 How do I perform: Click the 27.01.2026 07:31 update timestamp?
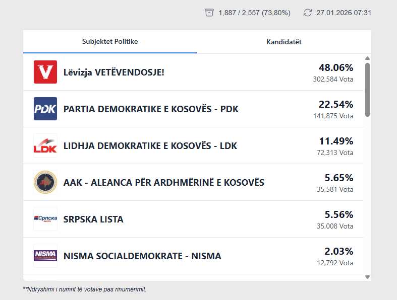(x=344, y=13)
